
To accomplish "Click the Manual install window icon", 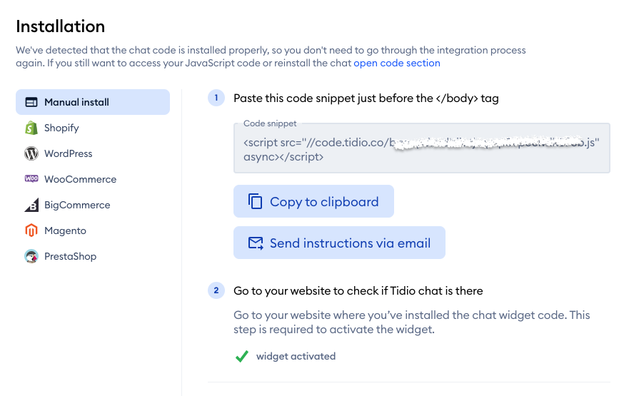I will click(31, 102).
